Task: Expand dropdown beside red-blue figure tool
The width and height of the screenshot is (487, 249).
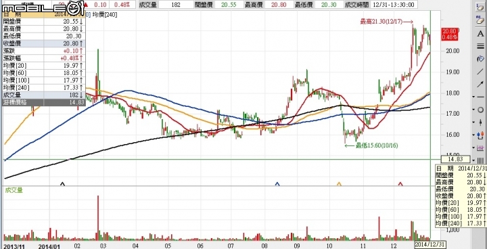Action: [x=473, y=135]
